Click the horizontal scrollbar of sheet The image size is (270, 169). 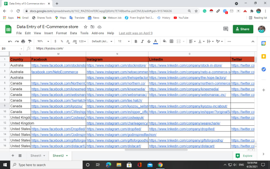(156, 150)
